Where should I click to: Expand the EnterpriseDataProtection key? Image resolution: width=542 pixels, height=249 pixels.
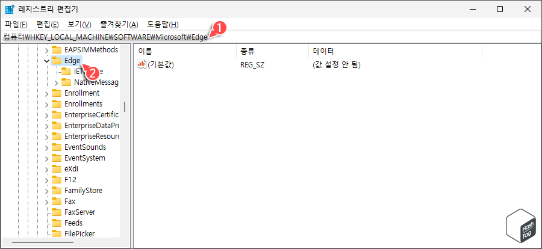[x=47, y=126]
